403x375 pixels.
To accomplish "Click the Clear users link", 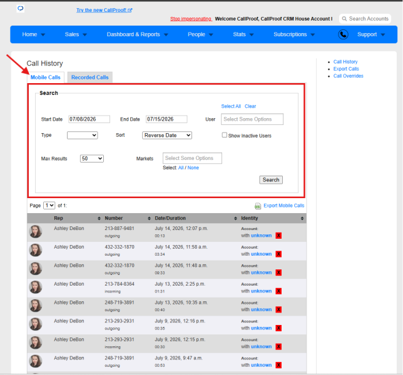I will point(250,106).
